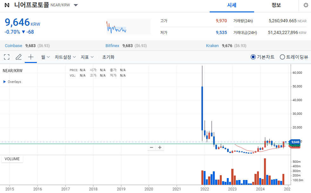Select the pencil drawing tool

pos(19,57)
